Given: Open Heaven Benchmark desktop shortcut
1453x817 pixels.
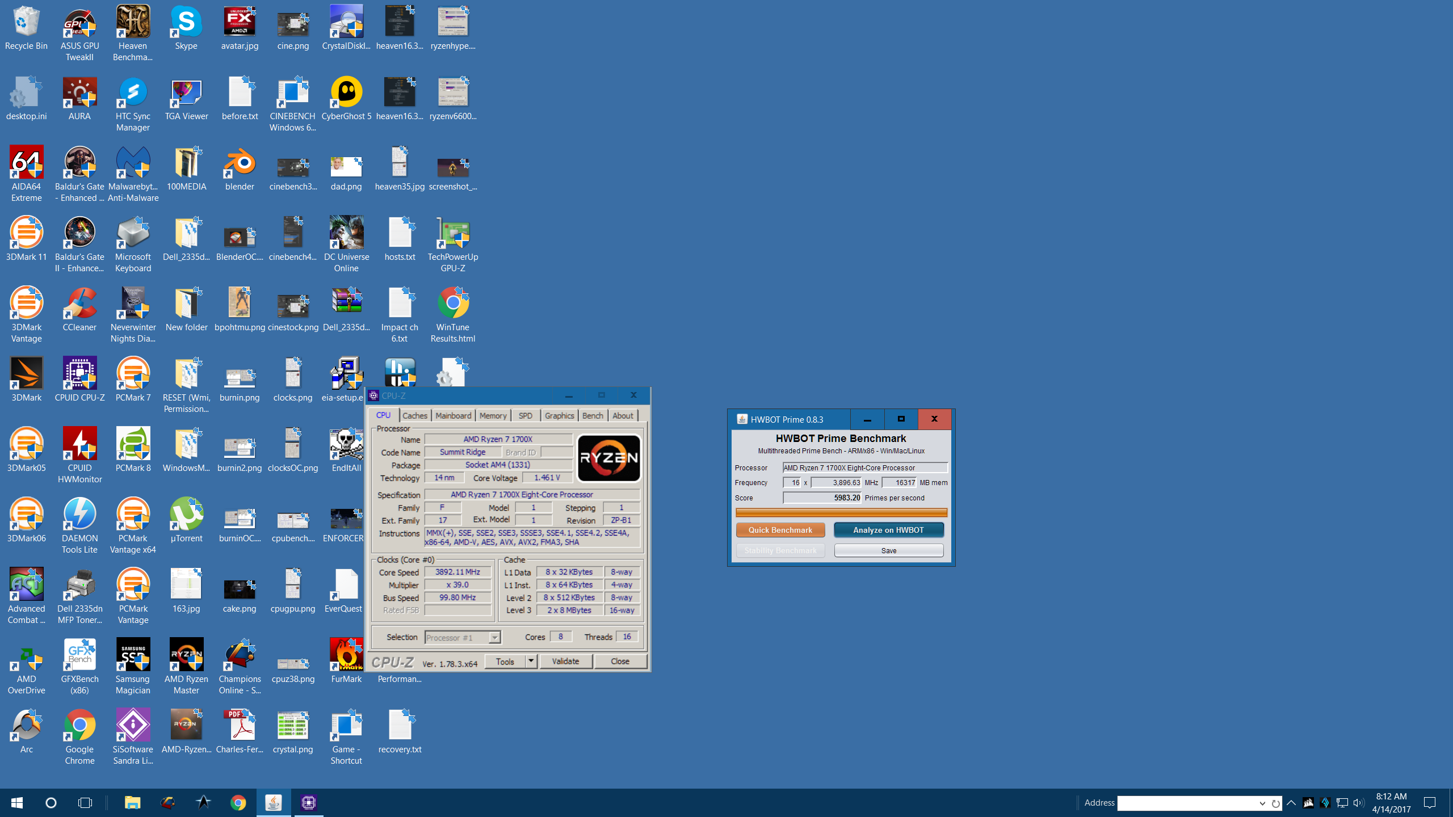Looking at the screenshot, I should click(x=133, y=33).
